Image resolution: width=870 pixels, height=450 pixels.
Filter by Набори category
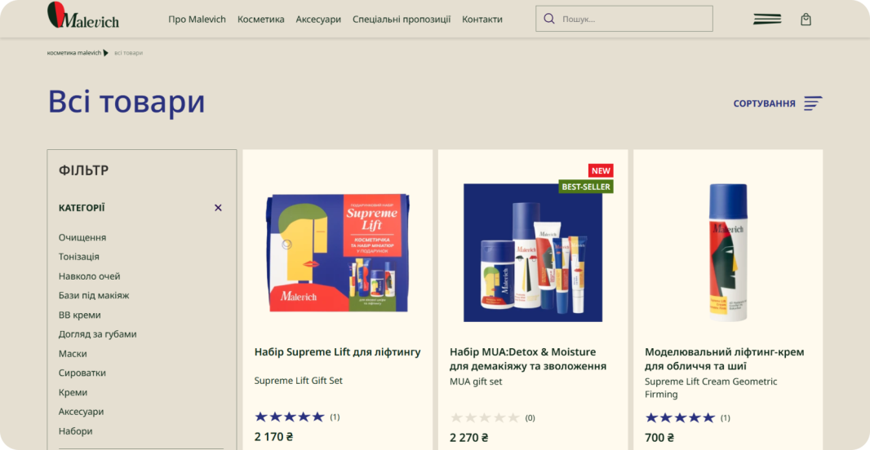pyautogui.click(x=76, y=431)
